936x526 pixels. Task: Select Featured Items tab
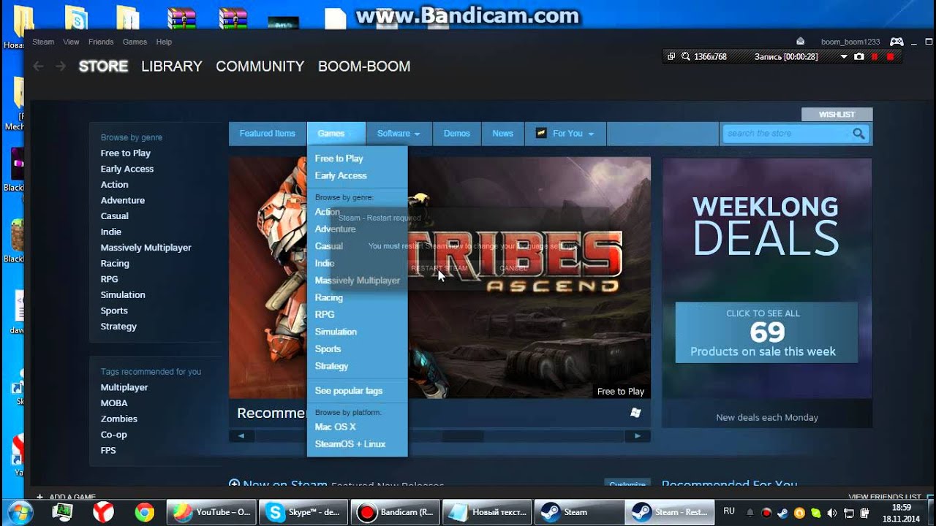pyautogui.click(x=268, y=134)
